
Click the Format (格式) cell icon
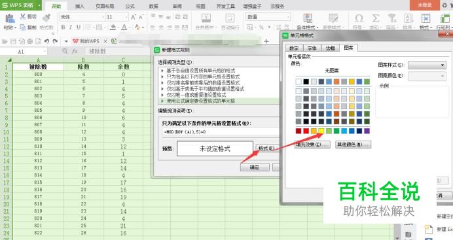point(426,18)
